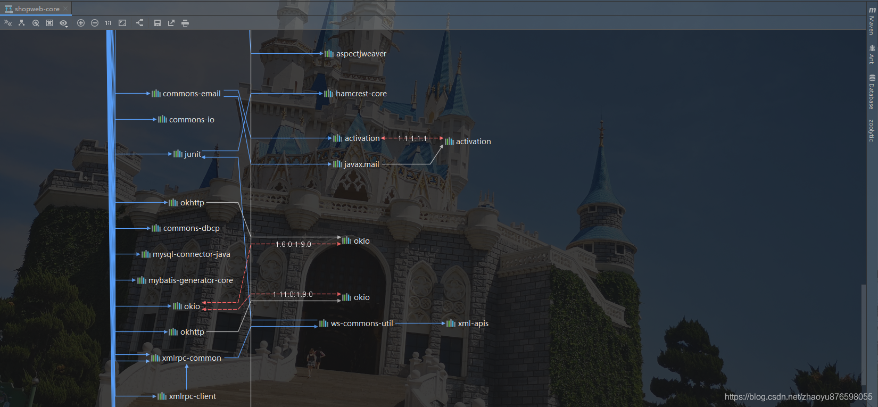
Task: Select the hamcrest-core dependency node
Action: tap(355, 94)
